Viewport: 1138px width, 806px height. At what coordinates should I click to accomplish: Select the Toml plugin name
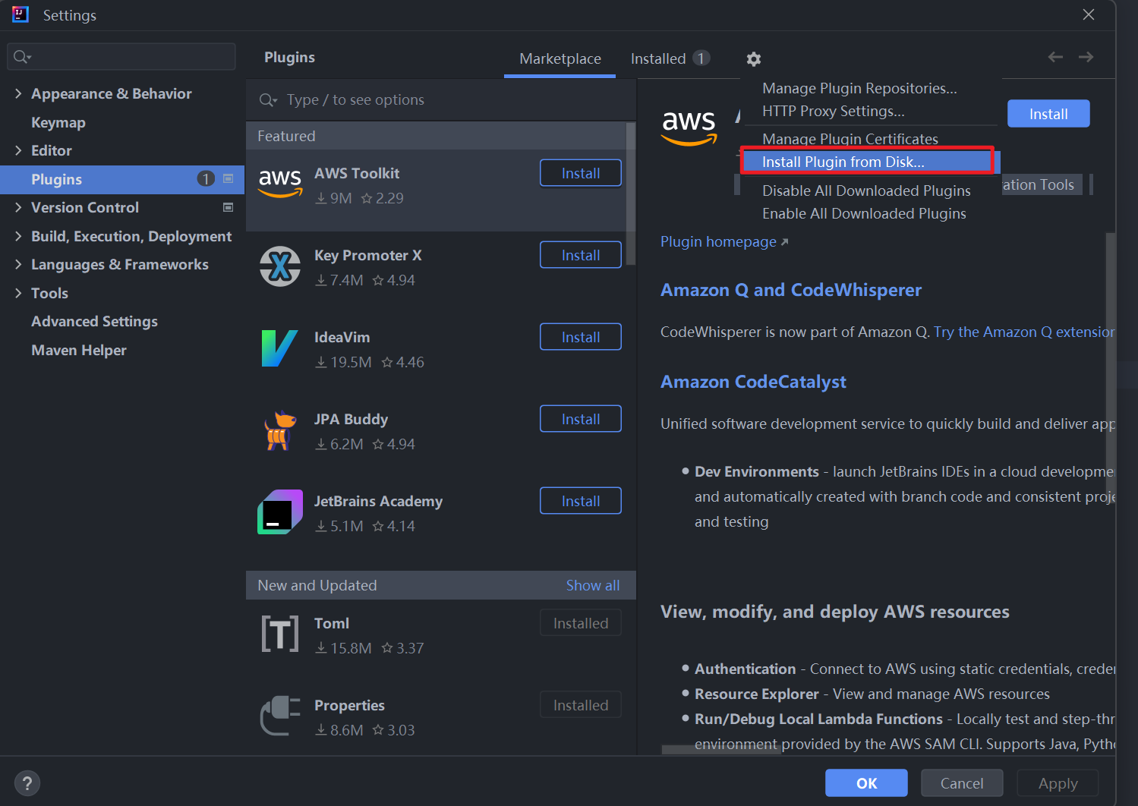click(x=332, y=623)
